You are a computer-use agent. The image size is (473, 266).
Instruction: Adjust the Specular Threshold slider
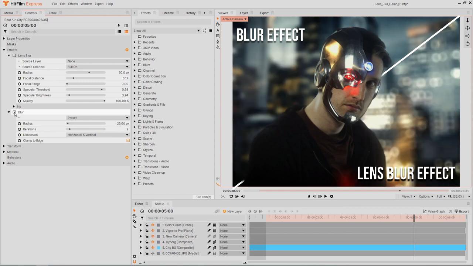click(x=86, y=90)
